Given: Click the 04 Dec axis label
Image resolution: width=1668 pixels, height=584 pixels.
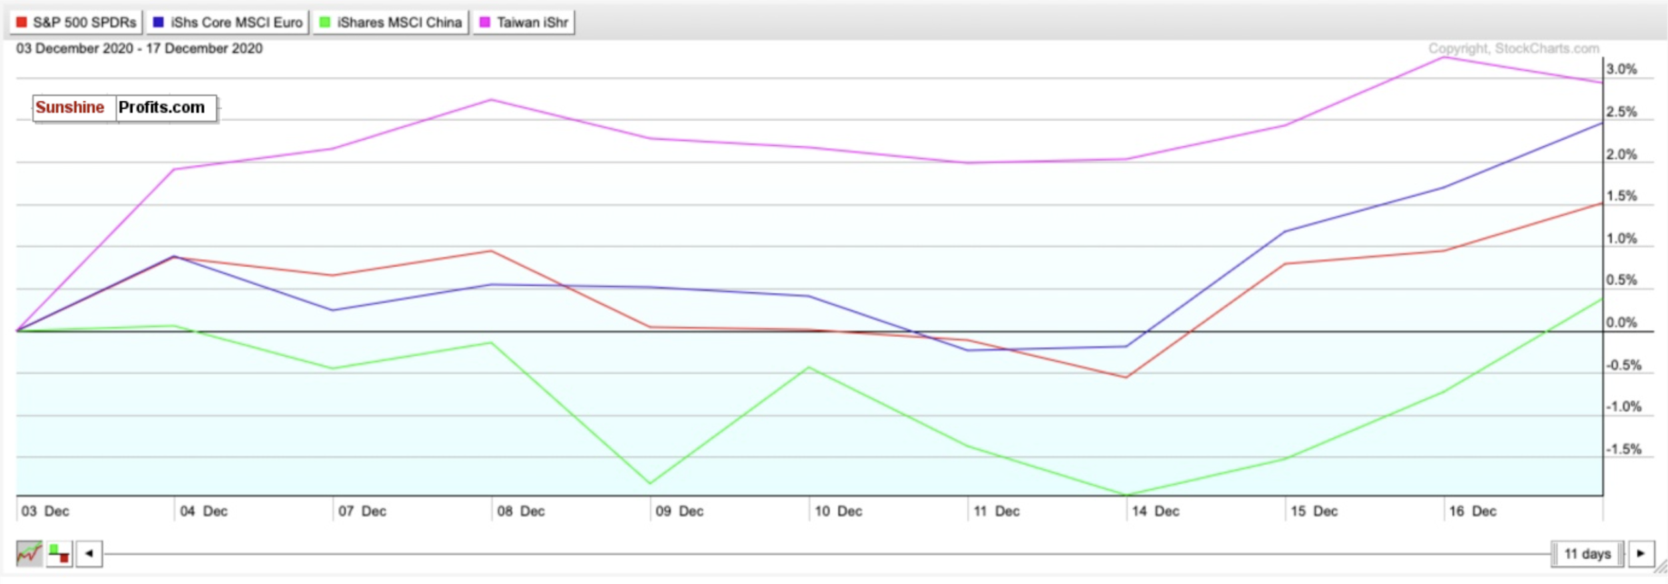Looking at the screenshot, I should tap(203, 511).
